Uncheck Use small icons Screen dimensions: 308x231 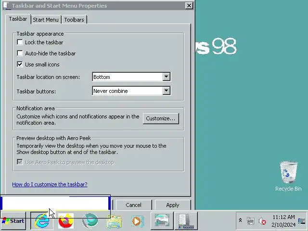(20, 64)
